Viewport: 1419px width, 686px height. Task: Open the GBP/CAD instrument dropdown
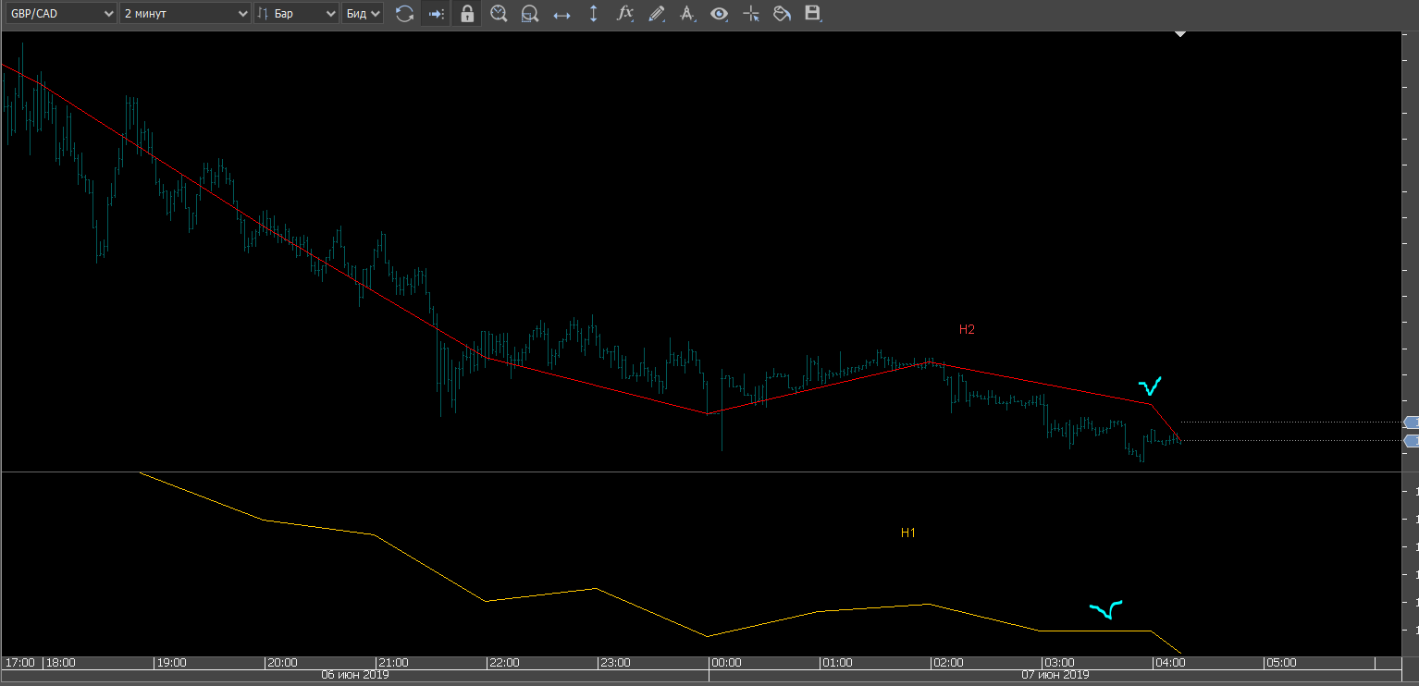[x=59, y=14]
